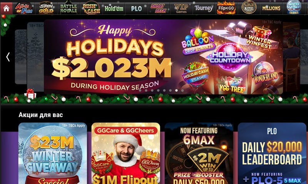Open the Happy Holidays $2.023M banner
This screenshot has height=184, width=308.
pos(163,57)
